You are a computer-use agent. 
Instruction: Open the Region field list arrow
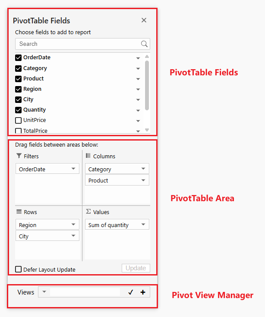tap(138, 89)
